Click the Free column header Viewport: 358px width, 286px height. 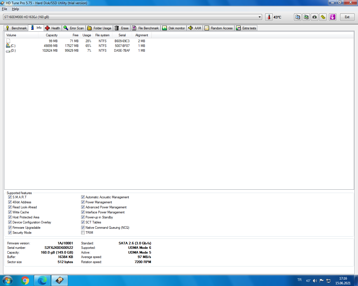(x=70, y=35)
